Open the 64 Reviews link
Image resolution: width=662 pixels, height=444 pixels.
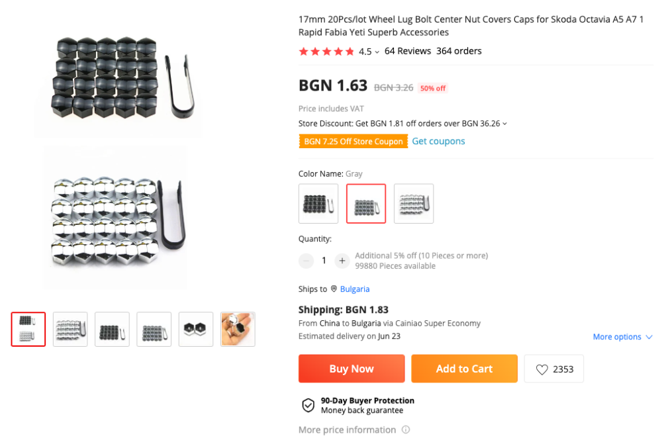click(408, 51)
